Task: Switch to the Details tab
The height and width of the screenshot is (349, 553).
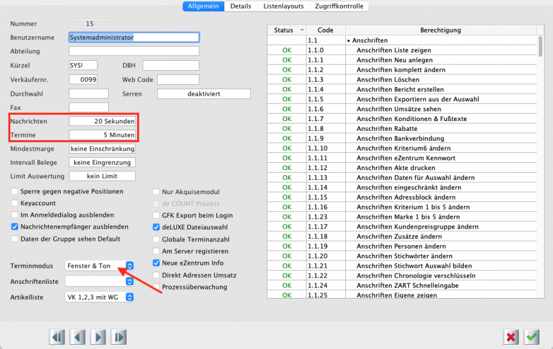Action: pos(240,6)
